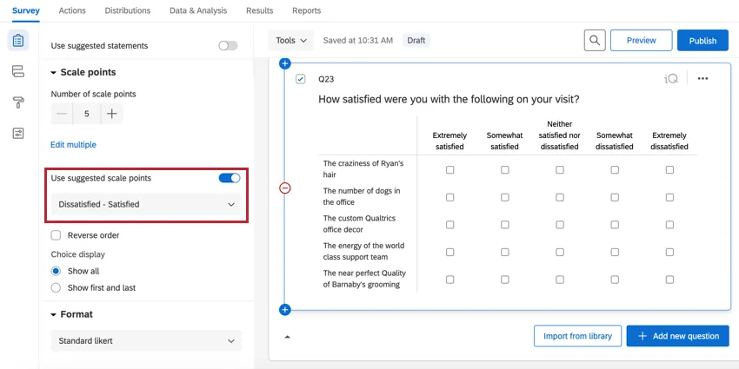Disable the Use suggested scale points toggle
Image resolution: width=739 pixels, height=369 pixels.
pyautogui.click(x=230, y=178)
